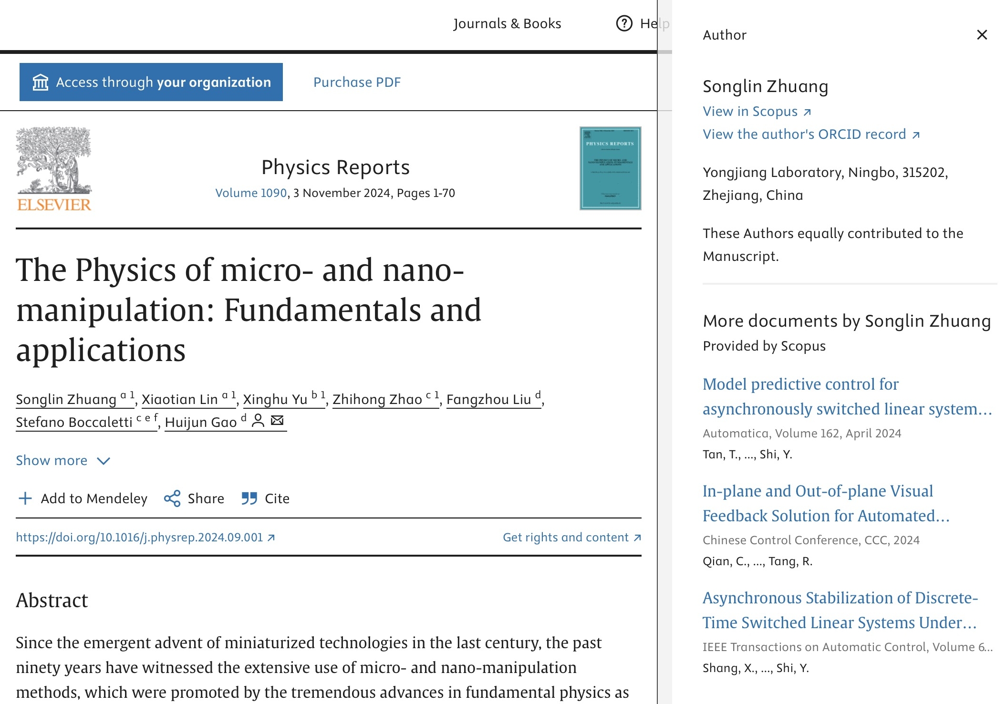Click the envelope icon next to Huijun Gao
The height and width of the screenshot is (704, 1006).
277,420
